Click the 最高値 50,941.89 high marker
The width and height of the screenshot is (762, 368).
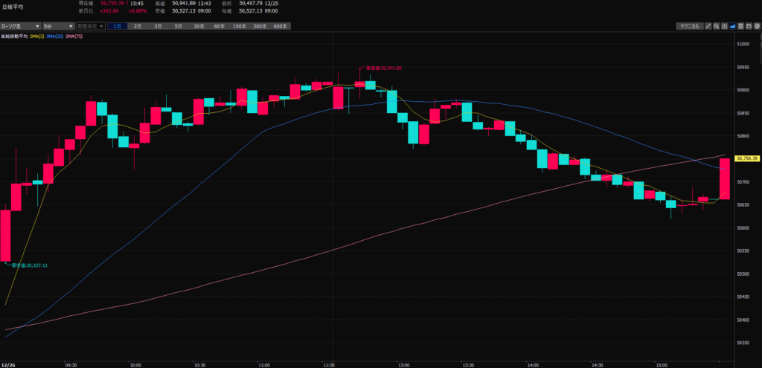[x=384, y=68]
